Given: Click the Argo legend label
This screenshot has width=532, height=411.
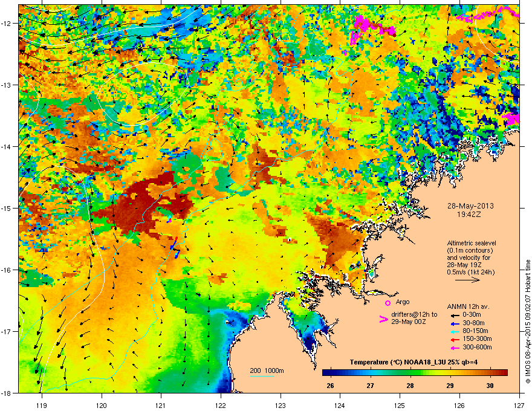Looking at the screenshot, I should coord(403,302).
